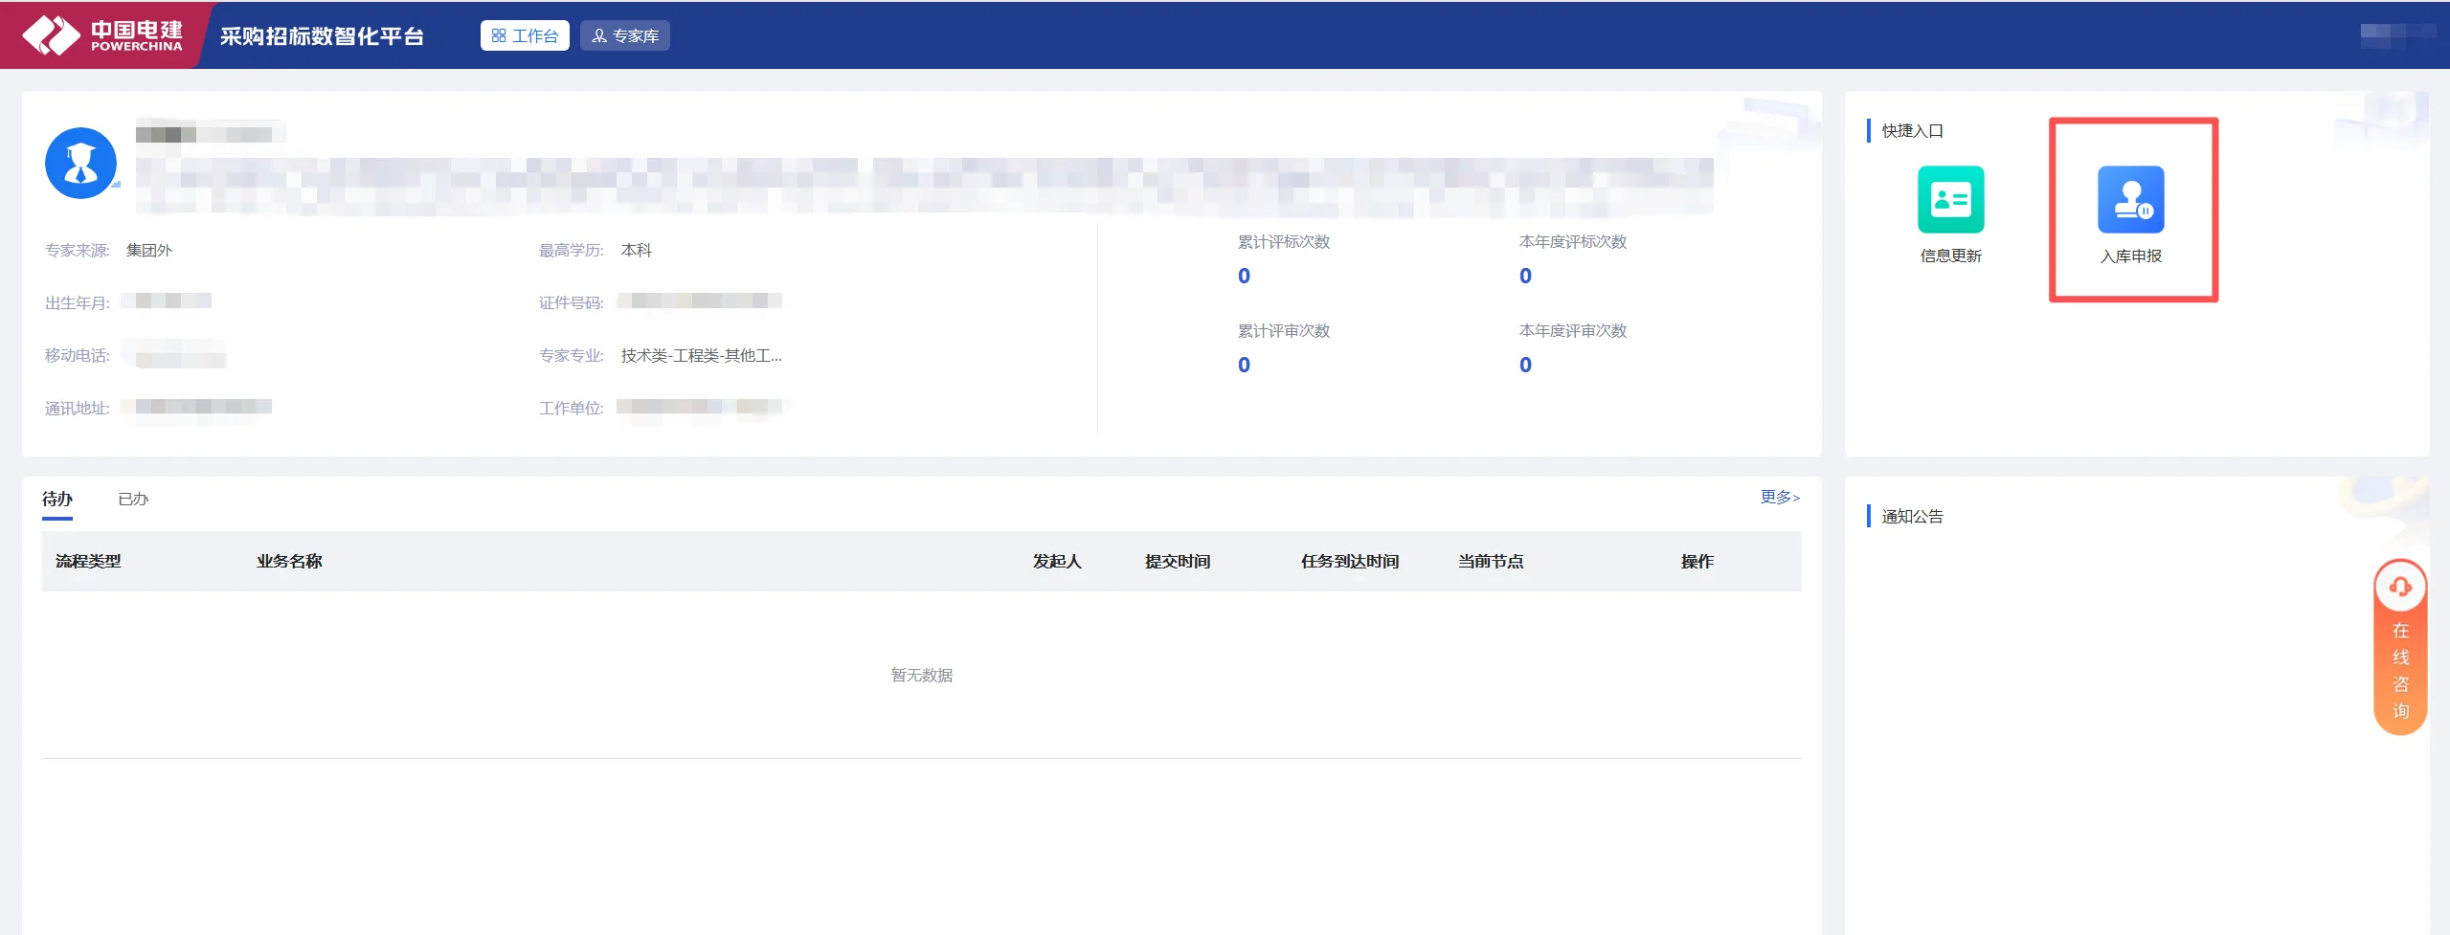Click the 提交时间 column header

[1178, 561]
